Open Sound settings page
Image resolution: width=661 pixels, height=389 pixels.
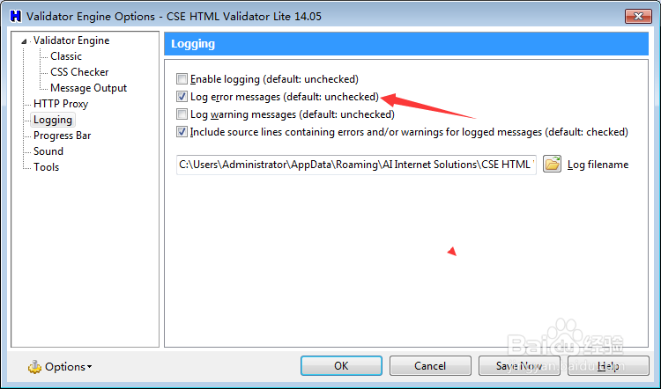click(48, 151)
